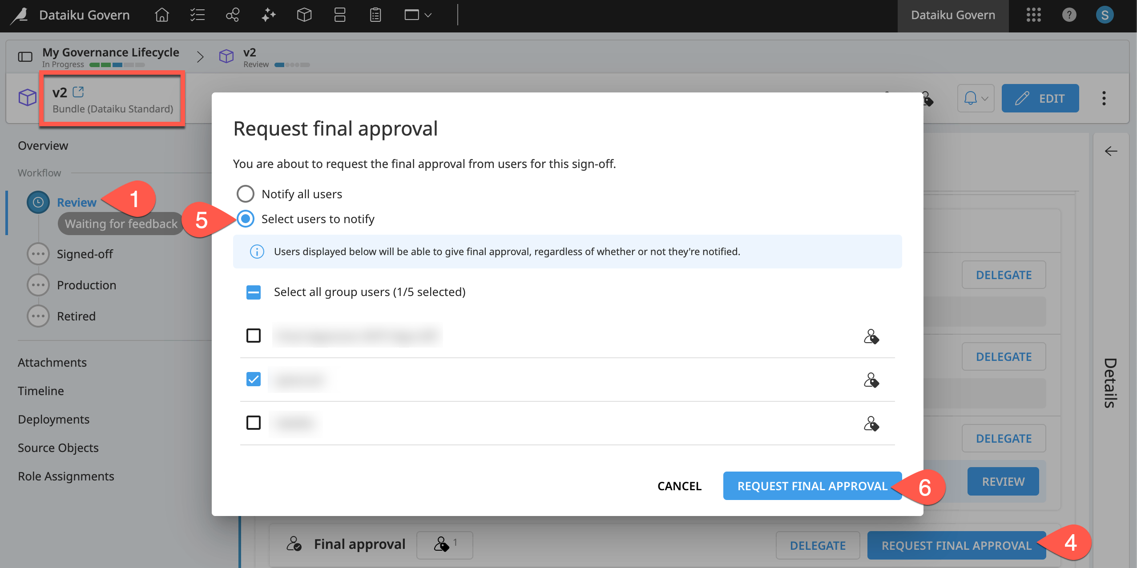Go to Role Assignments in the sidebar
This screenshot has width=1137, height=568.
(66, 476)
